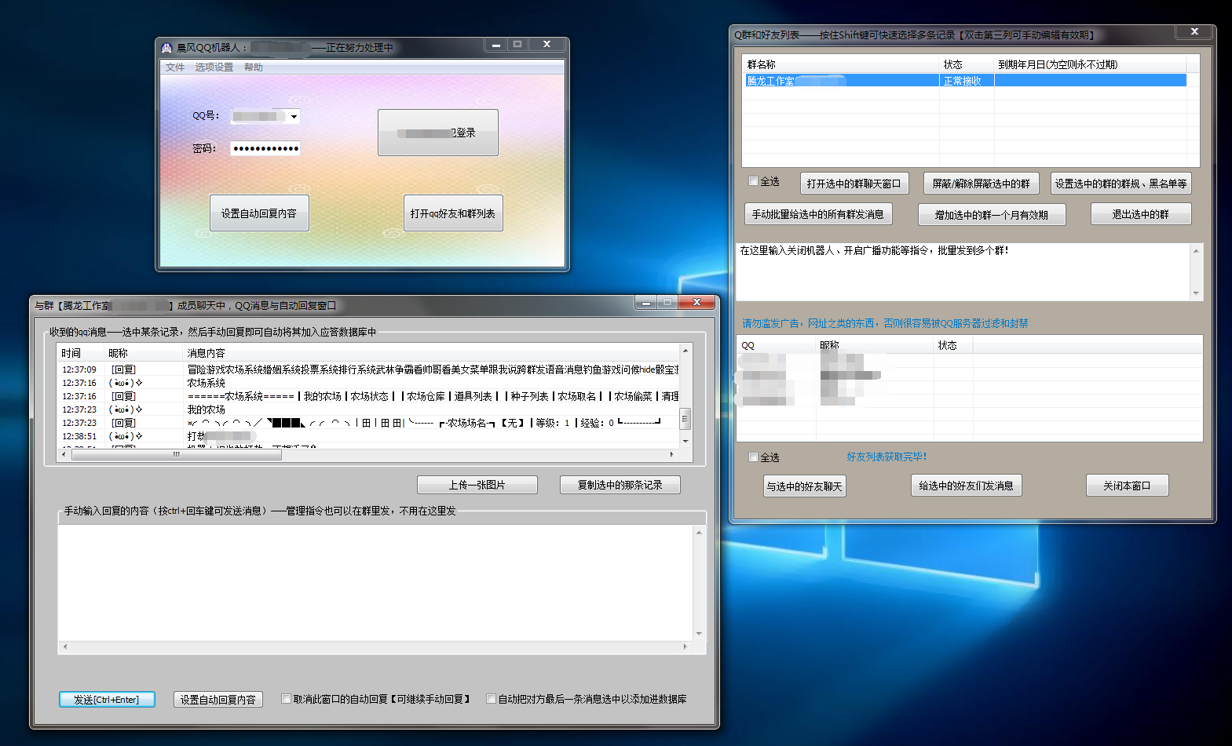1232x746 pixels.
Task: Click 复制选中的那条记录 button
Action: pyautogui.click(x=620, y=485)
